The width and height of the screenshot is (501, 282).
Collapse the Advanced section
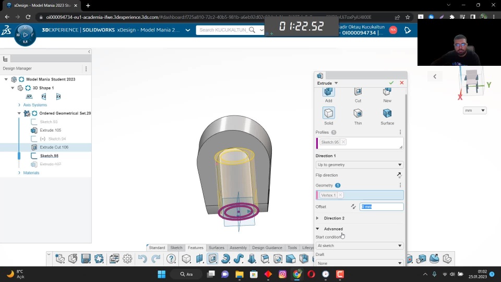tap(318, 229)
